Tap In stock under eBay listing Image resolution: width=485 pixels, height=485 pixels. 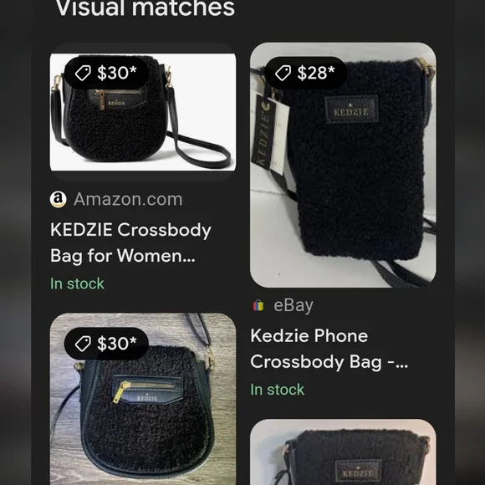[x=277, y=390]
